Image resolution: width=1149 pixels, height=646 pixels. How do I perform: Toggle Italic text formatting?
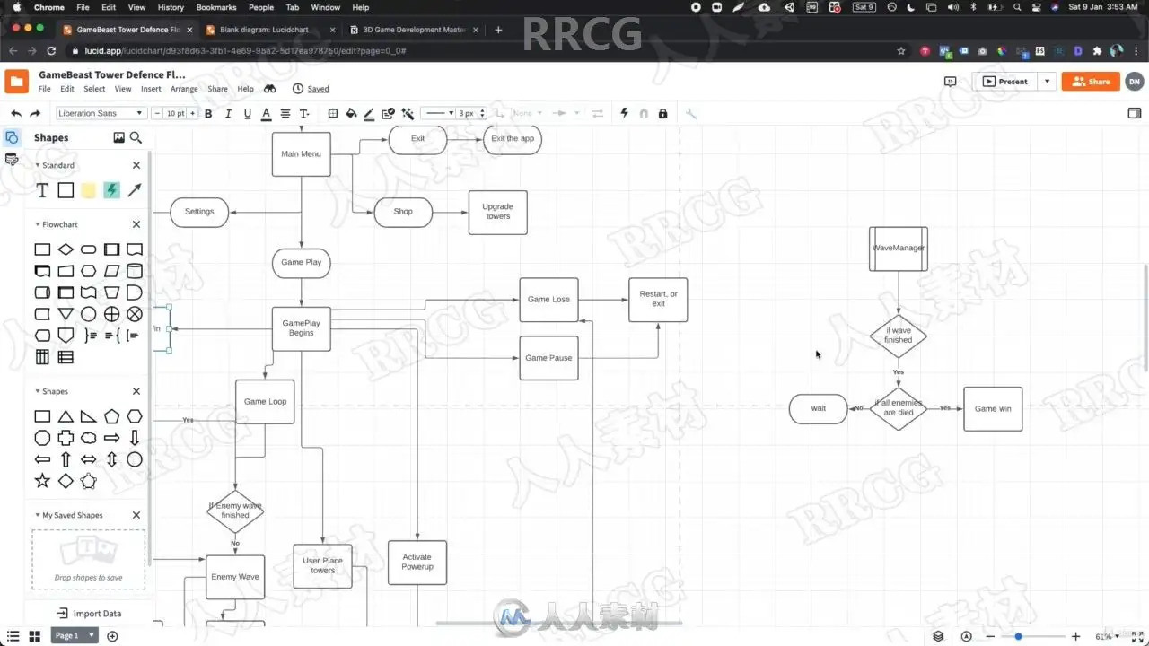tap(228, 114)
